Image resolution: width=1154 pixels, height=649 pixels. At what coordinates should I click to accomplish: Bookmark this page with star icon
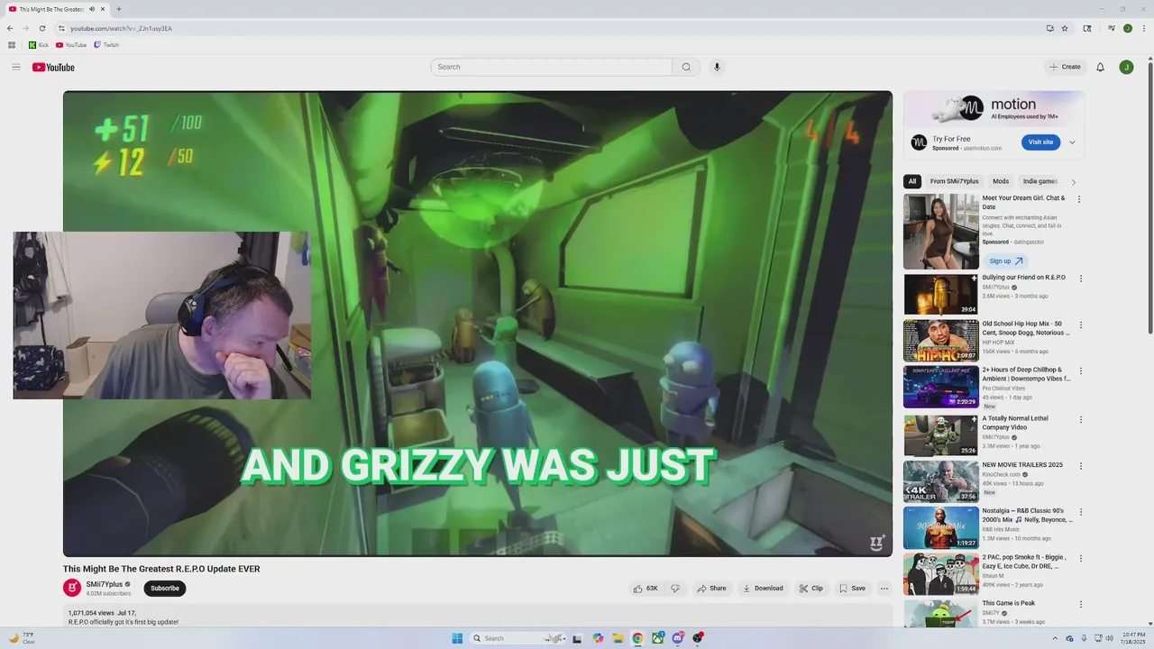point(1065,28)
